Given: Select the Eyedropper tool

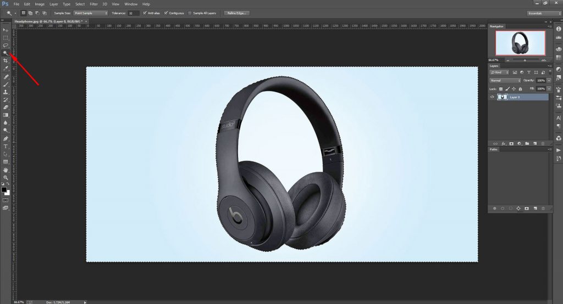Looking at the screenshot, I should click(x=5, y=68).
